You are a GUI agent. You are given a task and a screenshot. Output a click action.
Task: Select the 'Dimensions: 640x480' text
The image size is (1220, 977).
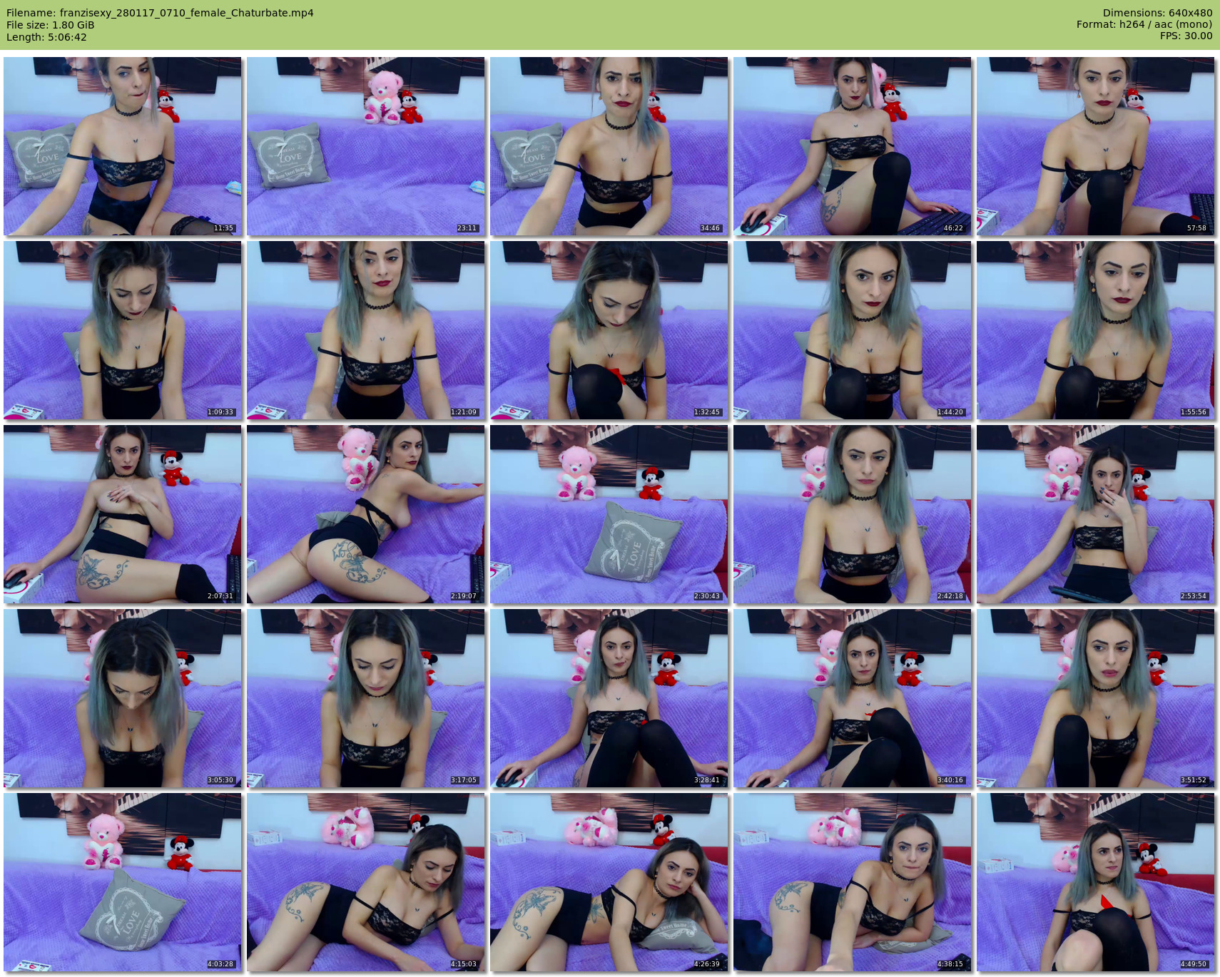(x=1157, y=13)
